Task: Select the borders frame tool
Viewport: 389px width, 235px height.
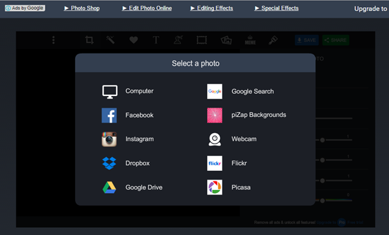Action: pyautogui.click(x=202, y=40)
